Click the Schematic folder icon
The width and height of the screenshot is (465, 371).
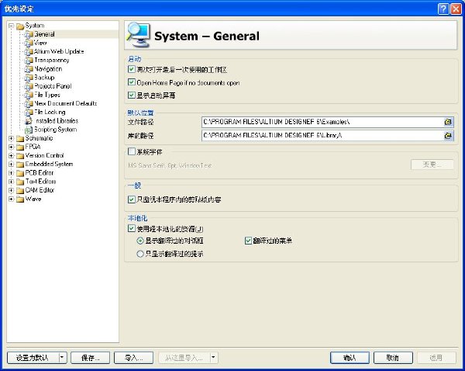click(x=20, y=138)
